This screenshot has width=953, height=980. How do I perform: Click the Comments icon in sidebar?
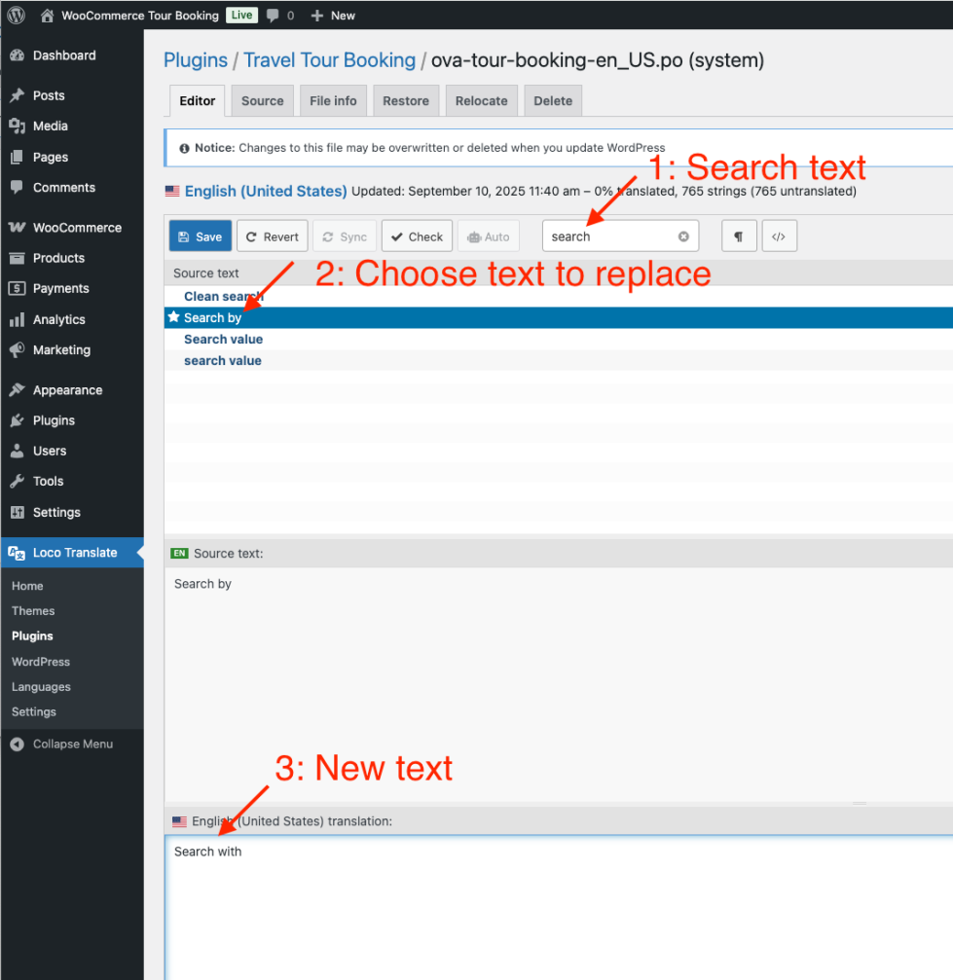(x=17, y=188)
